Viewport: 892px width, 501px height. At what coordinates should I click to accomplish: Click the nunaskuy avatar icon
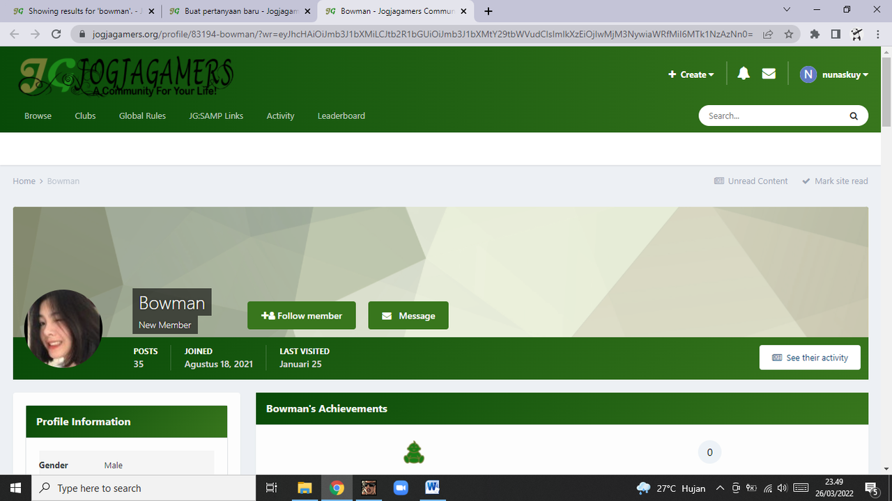pos(808,74)
